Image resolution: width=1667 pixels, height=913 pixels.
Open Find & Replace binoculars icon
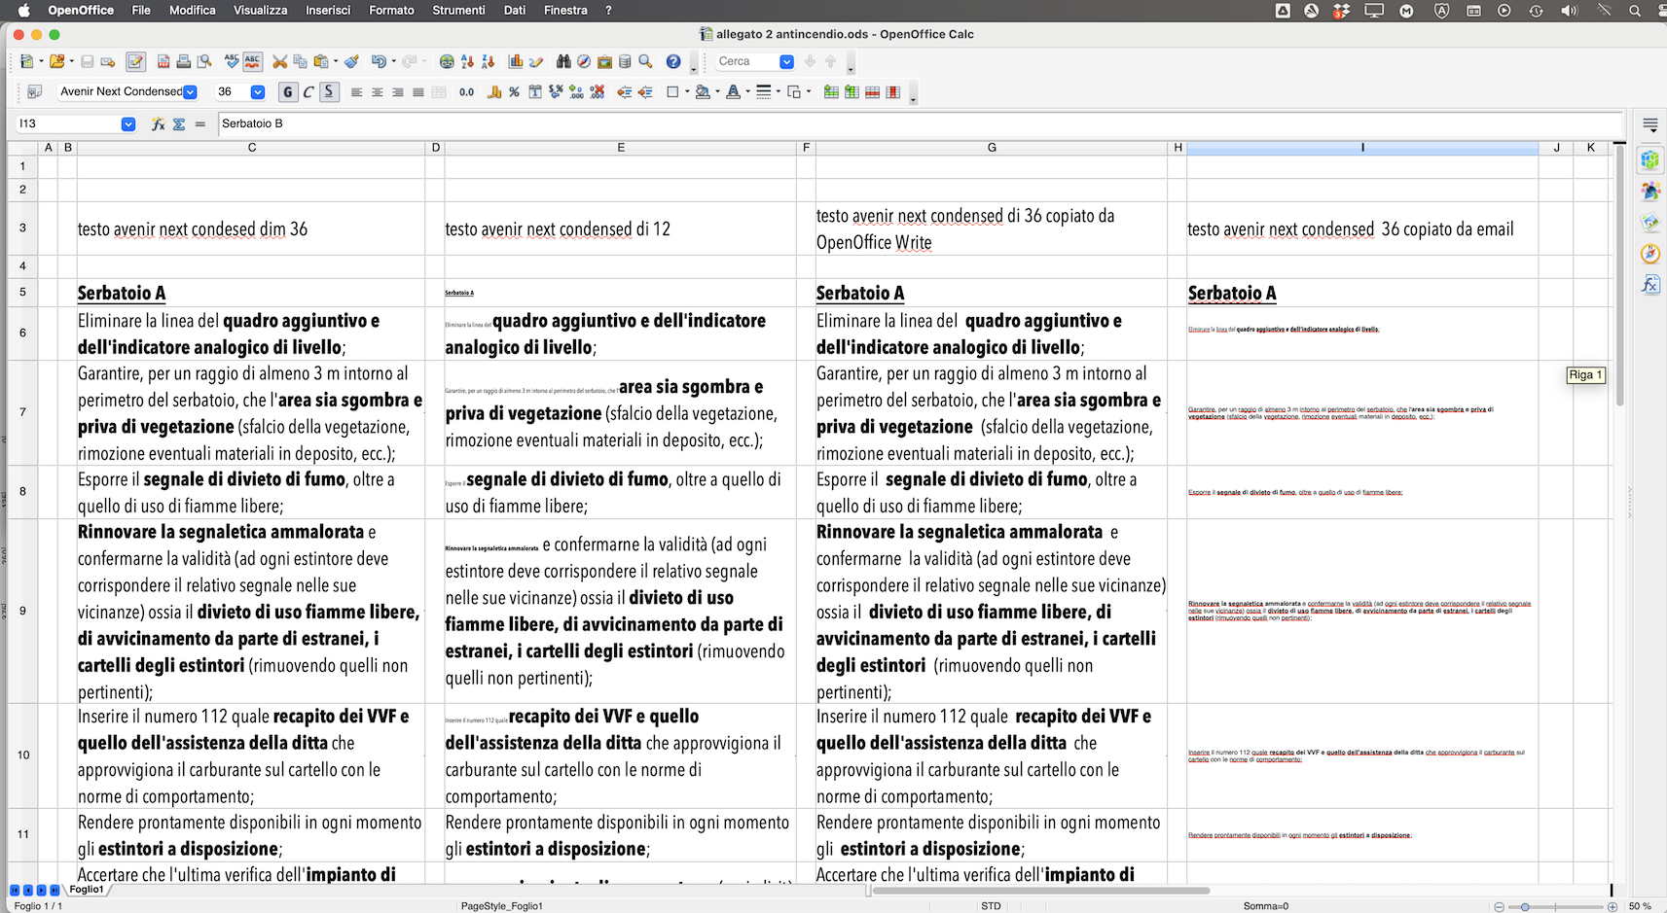coord(563,61)
